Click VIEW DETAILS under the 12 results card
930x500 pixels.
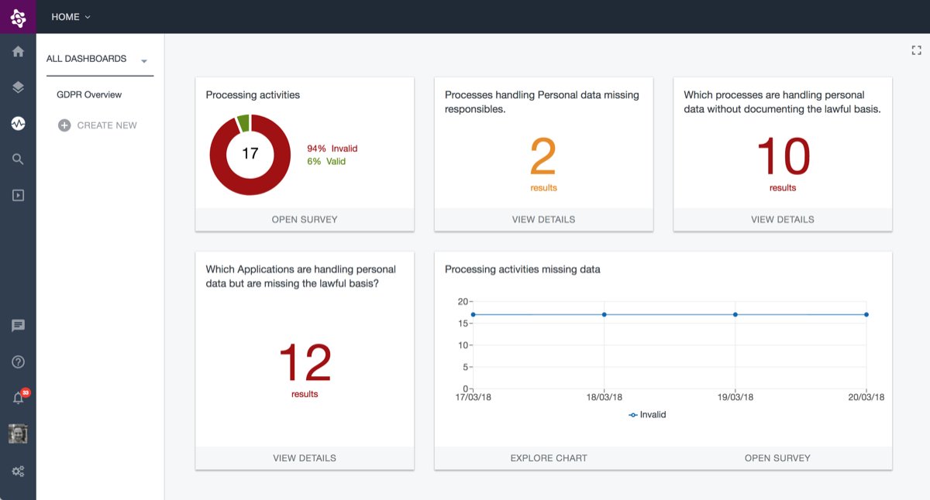[x=305, y=457]
